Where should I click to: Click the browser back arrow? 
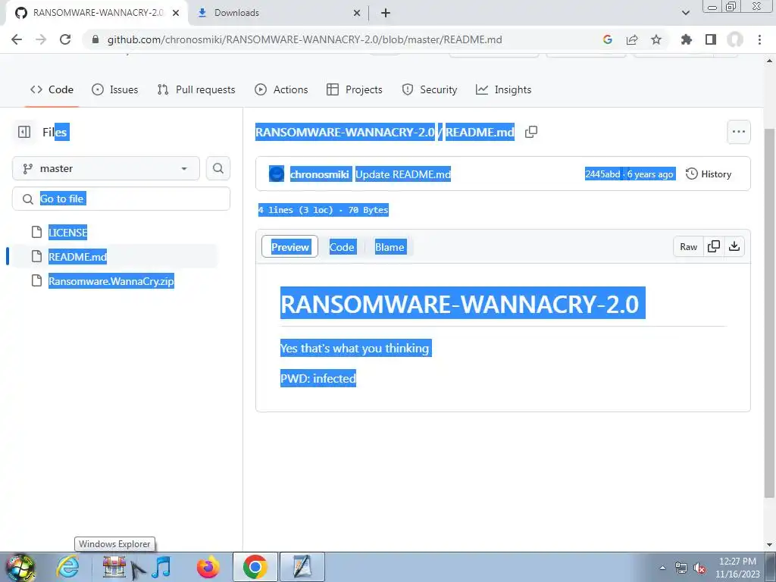pyautogui.click(x=17, y=39)
